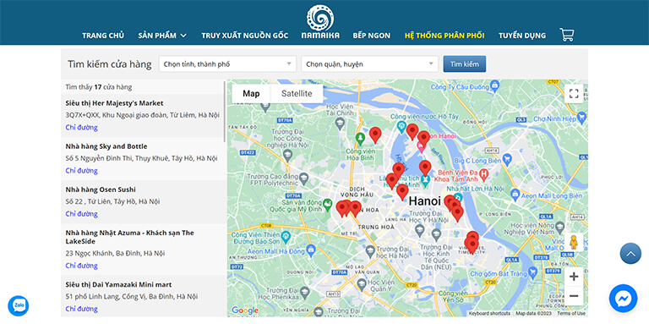Open the shopping cart icon

point(567,35)
